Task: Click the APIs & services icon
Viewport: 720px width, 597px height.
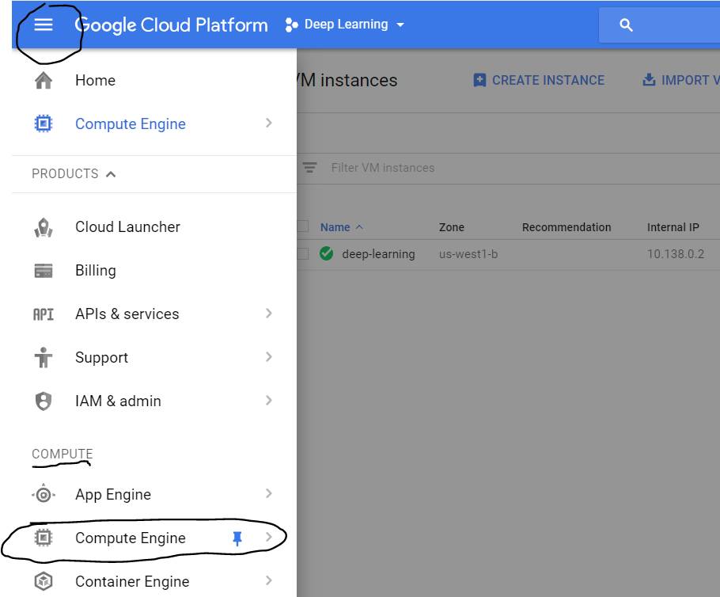Action: coord(44,314)
